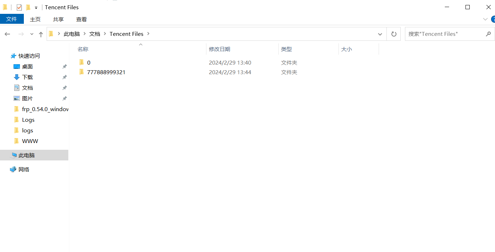Switch to the 查看 ribbon tab
The height and width of the screenshot is (252, 495).
point(81,19)
